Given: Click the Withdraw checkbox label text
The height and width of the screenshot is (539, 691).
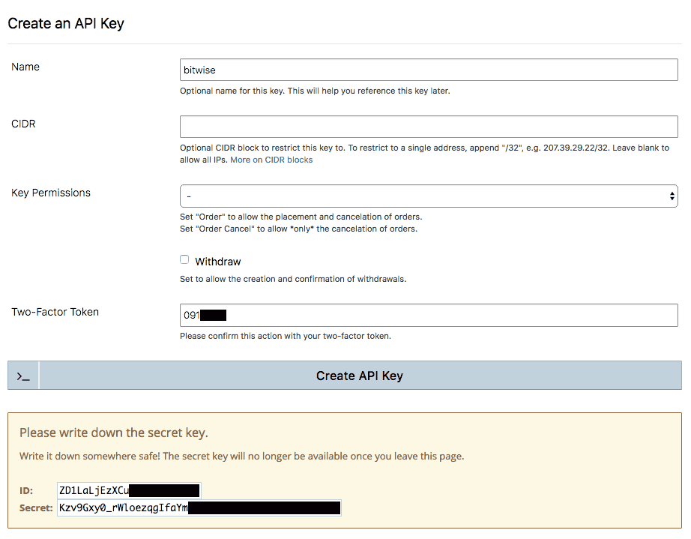Looking at the screenshot, I should [x=218, y=262].
